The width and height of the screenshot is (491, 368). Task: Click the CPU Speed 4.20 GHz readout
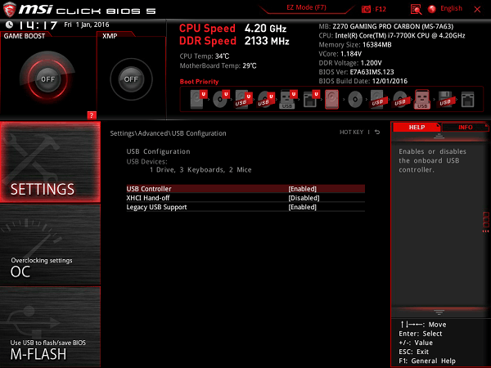tap(232, 29)
